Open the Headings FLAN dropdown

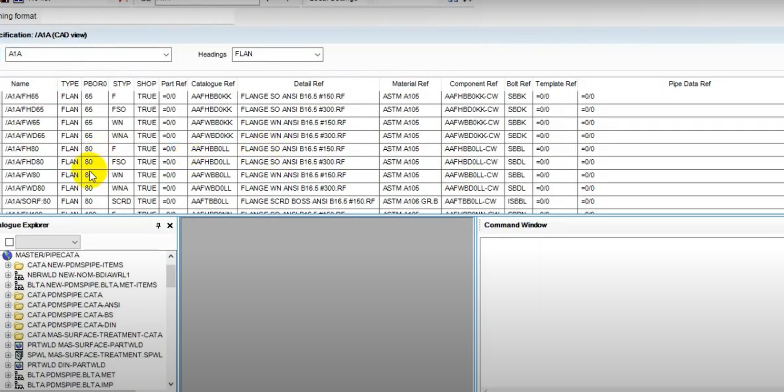[317, 55]
